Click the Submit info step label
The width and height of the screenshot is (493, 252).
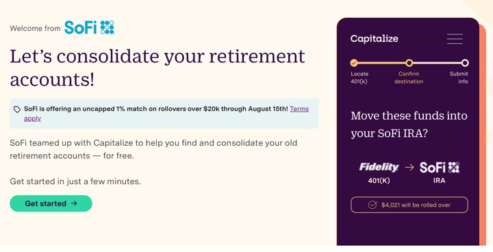coord(459,77)
